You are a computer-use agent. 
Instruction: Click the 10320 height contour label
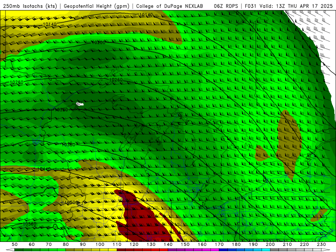(61, 110)
